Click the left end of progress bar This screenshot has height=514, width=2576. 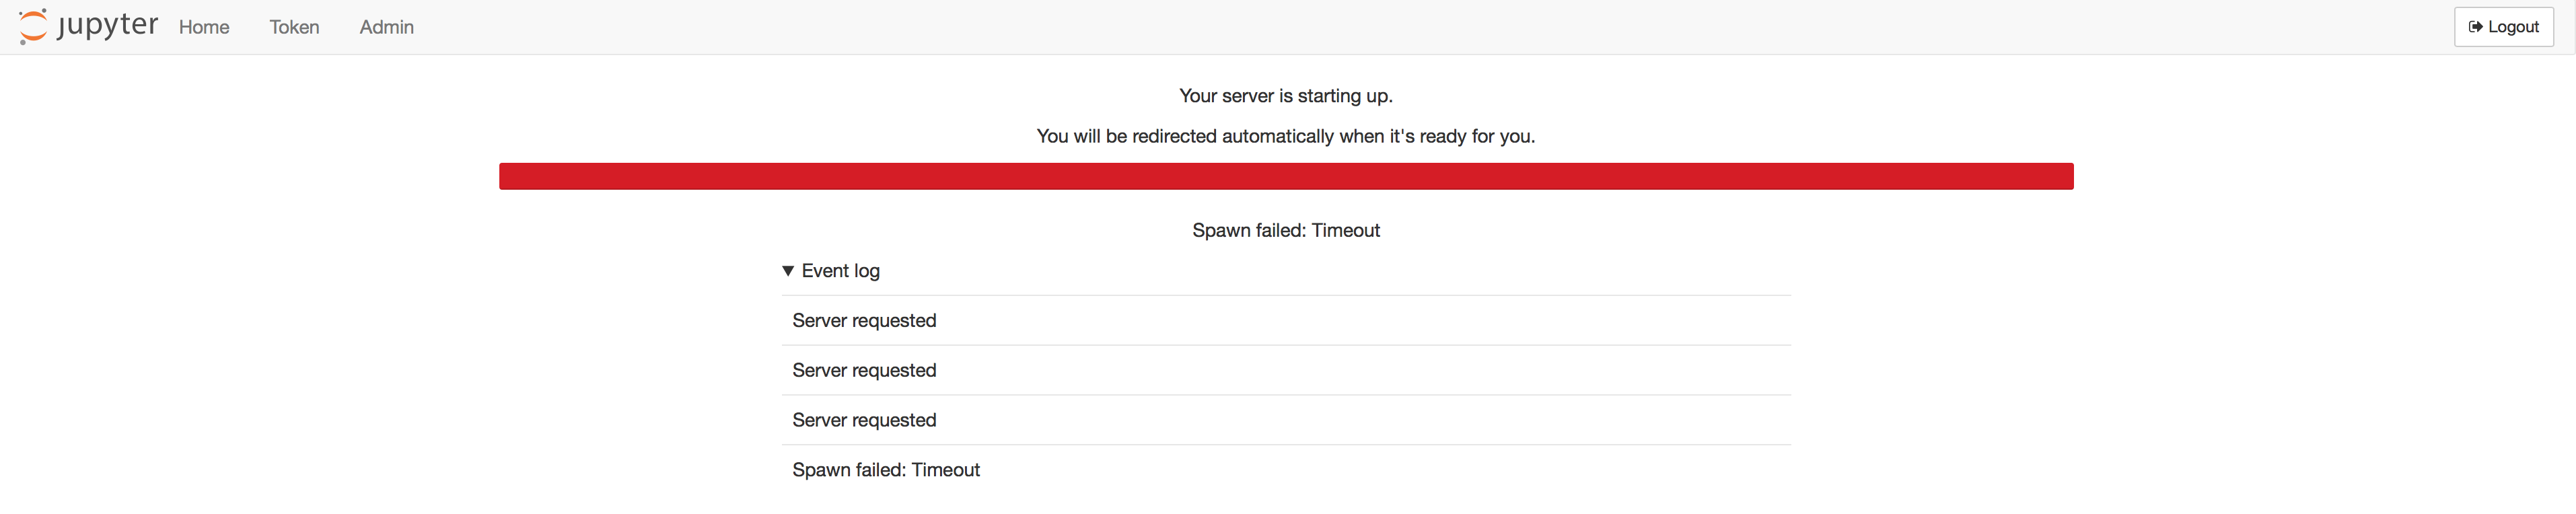pos(510,176)
